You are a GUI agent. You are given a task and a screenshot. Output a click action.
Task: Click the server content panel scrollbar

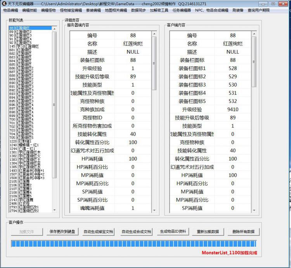point(154,62)
